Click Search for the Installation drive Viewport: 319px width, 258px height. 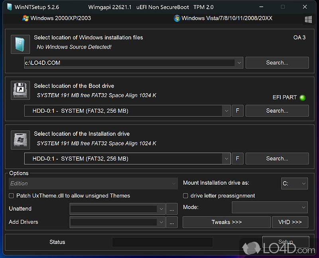[x=277, y=158]
